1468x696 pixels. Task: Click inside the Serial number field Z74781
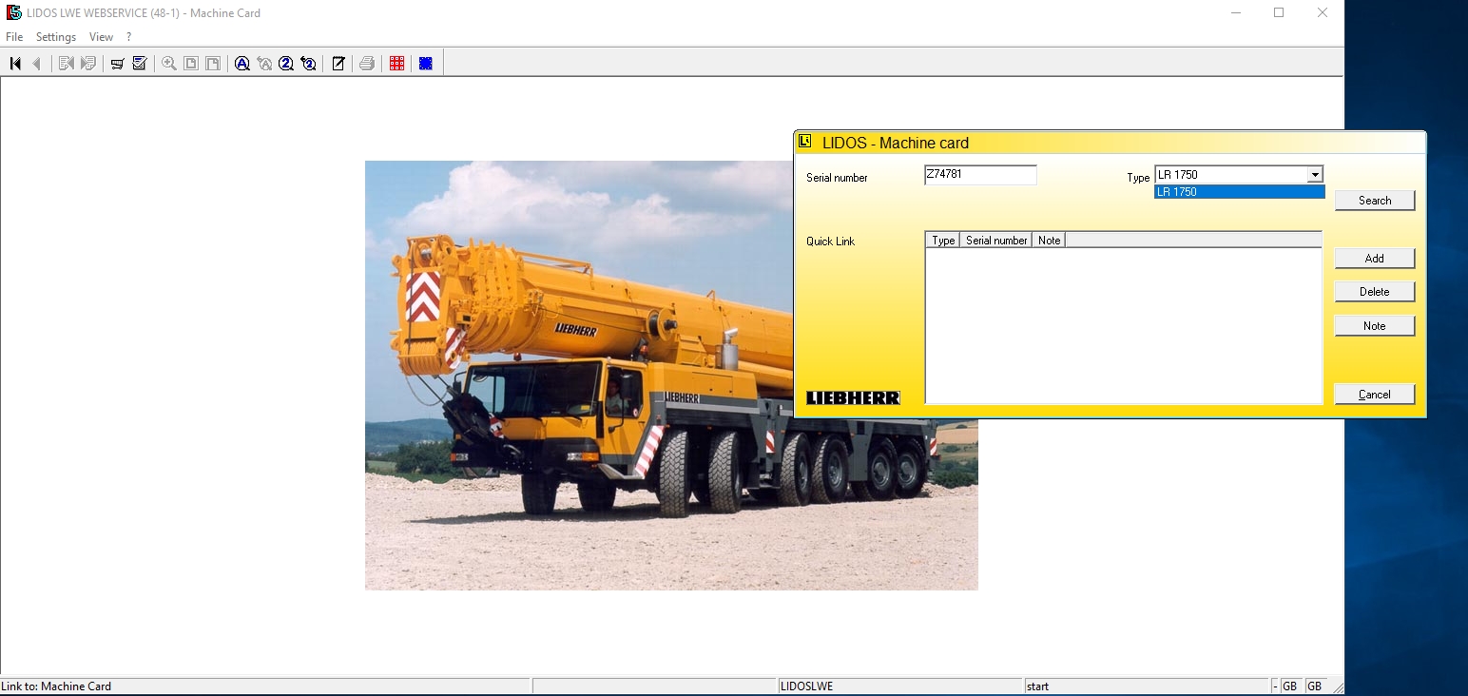(979, 174)
